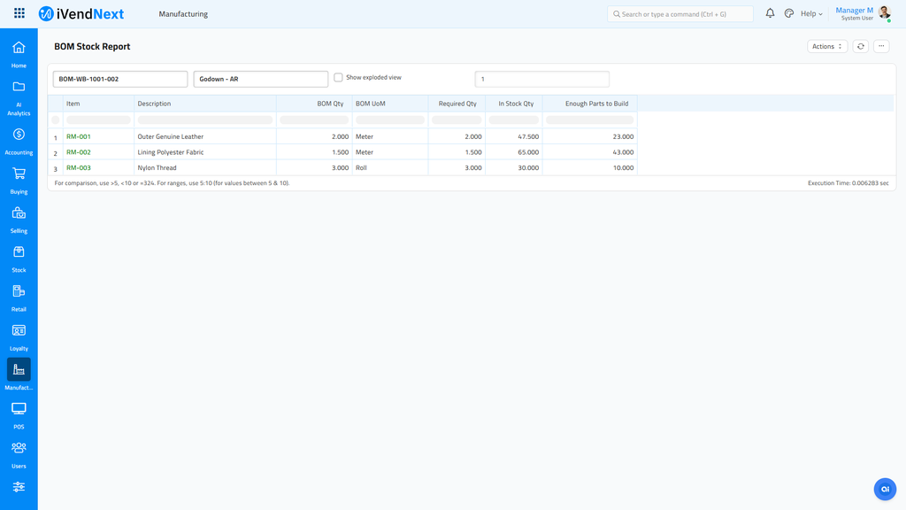Select enough parts value 43.000
This screenshot has width=906, height=510.
click(590, 152)
